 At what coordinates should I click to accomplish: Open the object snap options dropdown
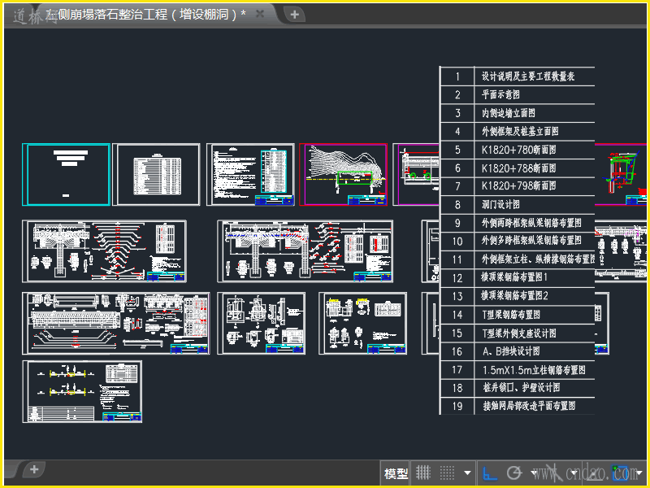[x=639, y=473]
